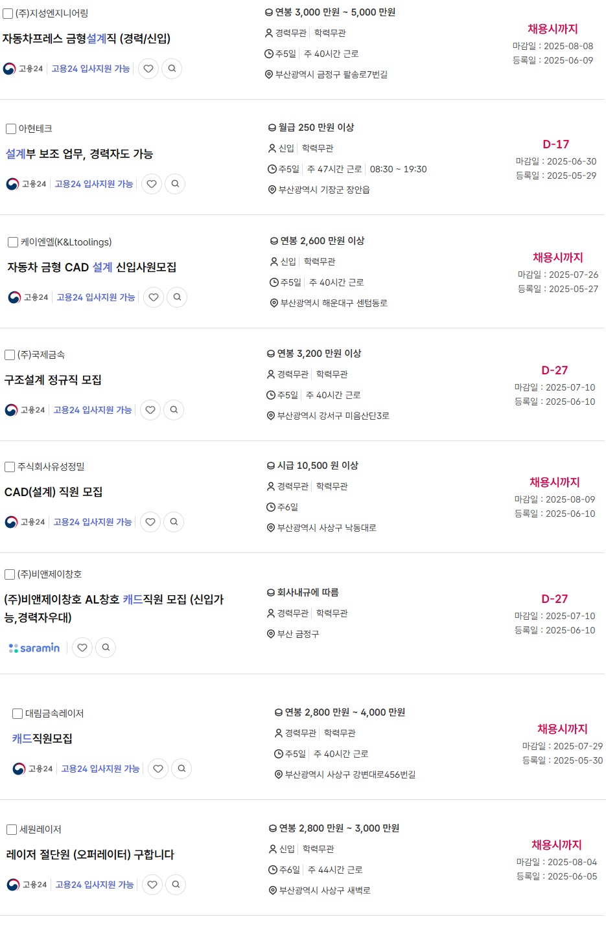The width and height of the screenshot is (606, 930).
Task: Favorite the 케이엔엘 CAD 설계 job with heart
Action: coord(154,297)
